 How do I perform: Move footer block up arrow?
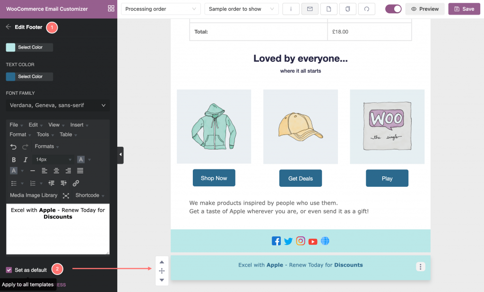point(162,262)
